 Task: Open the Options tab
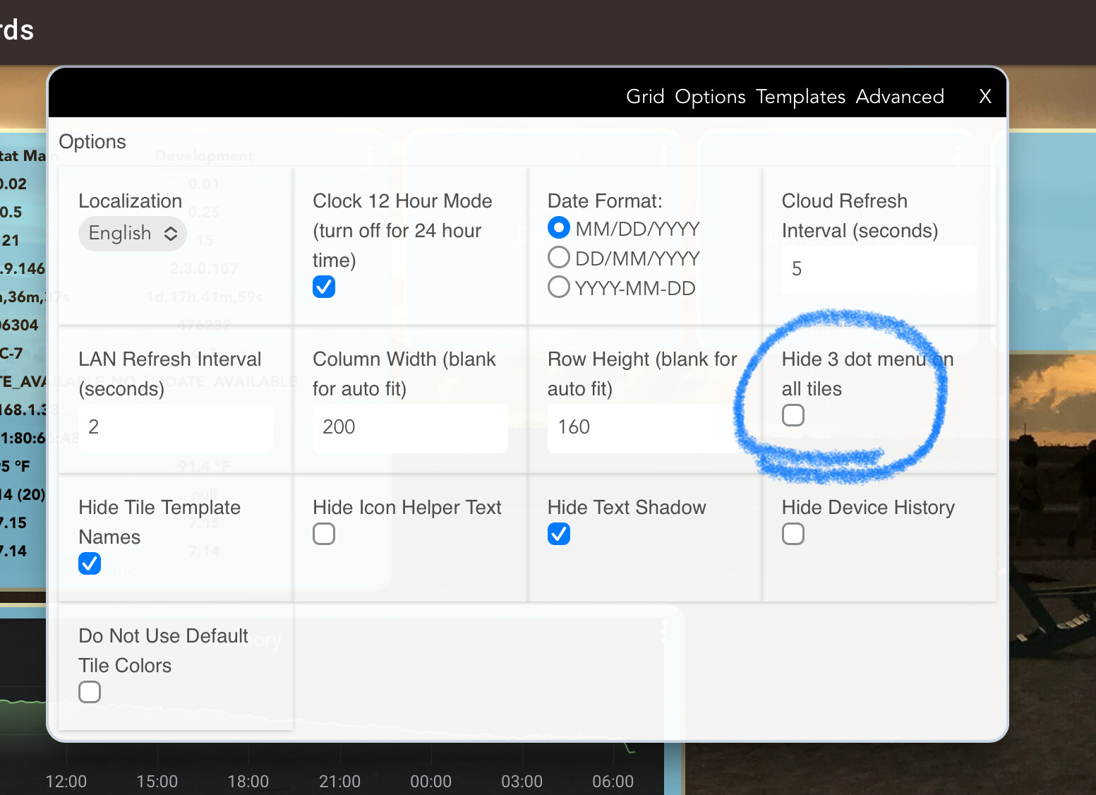[710, 96]
